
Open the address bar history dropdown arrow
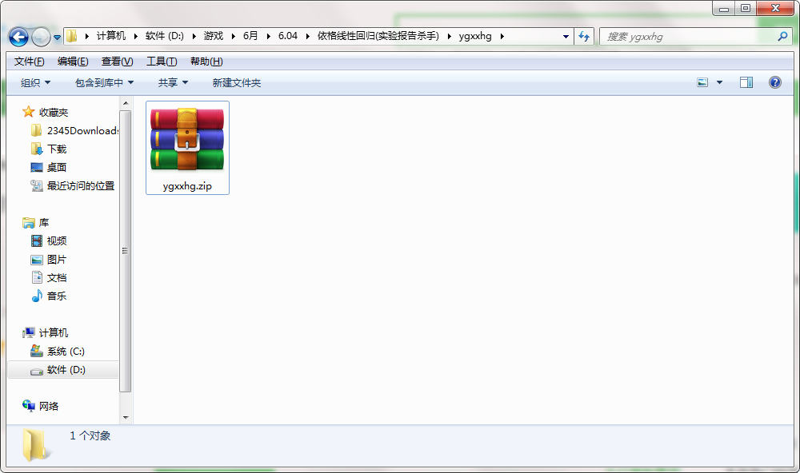(566, 37)
